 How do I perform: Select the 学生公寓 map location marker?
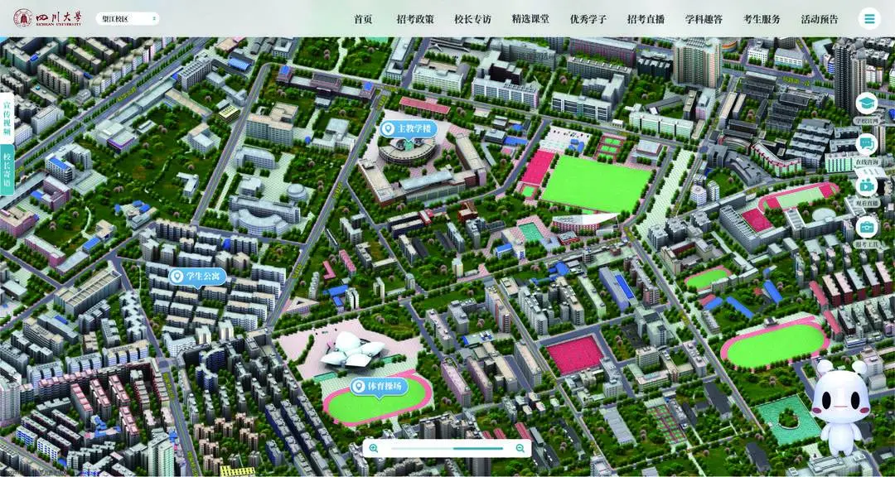pyautogui.click(x=197, y=276)
